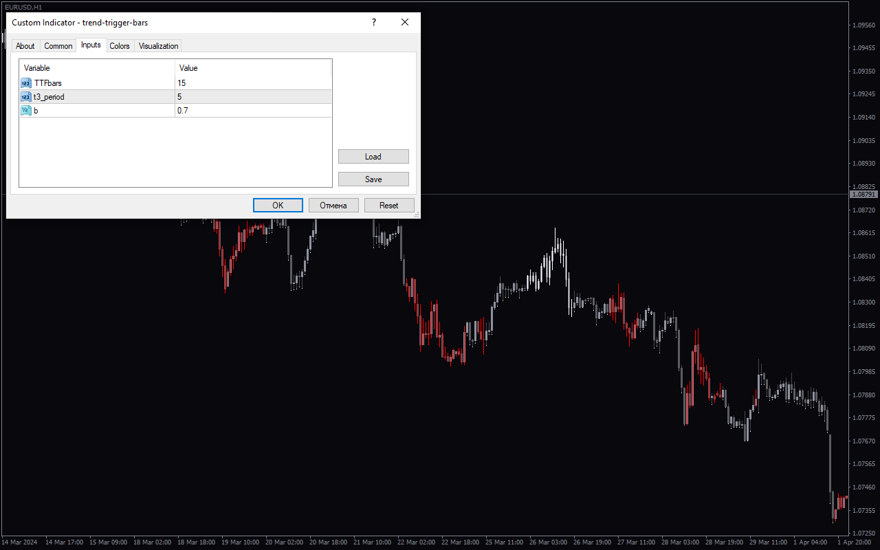880x550 pixels.
Task: Click the question mark help button
Action: (374, 22)
